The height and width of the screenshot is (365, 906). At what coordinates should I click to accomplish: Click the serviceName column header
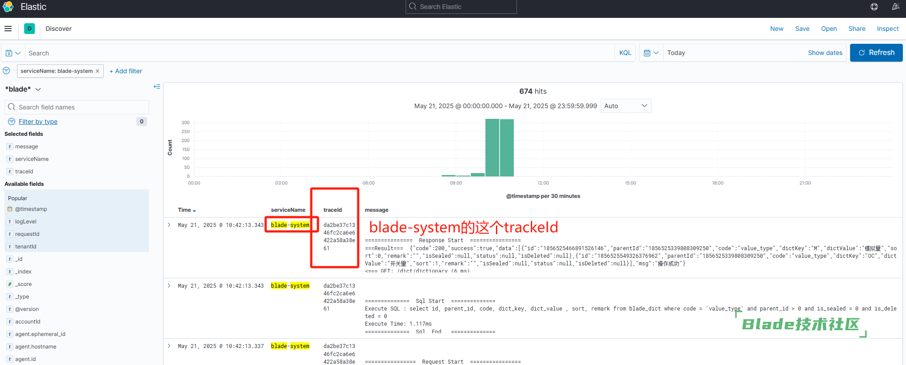(288, 210)
